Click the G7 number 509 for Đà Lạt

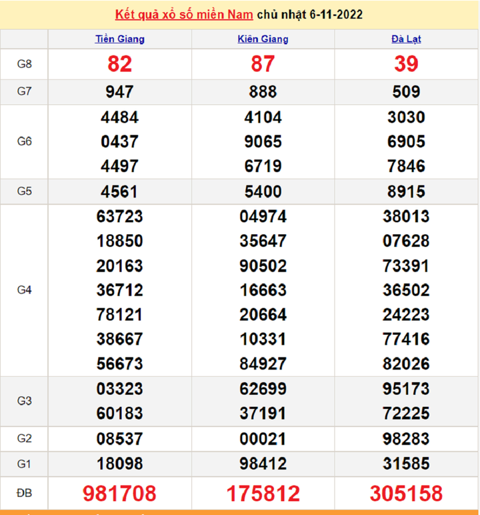pos(406,92)
